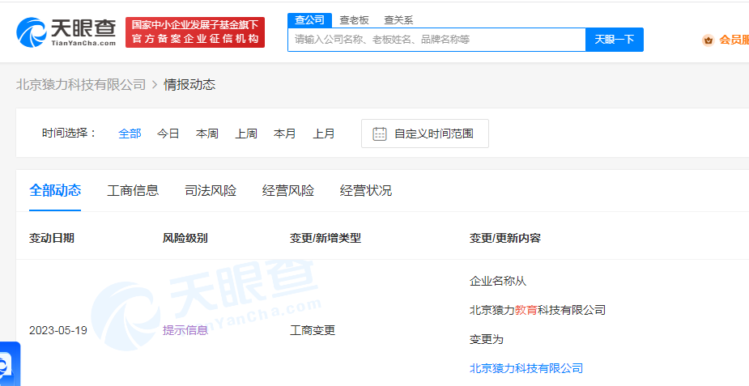This screenshot has height=386, width=749.
Task: Filter time by 上周
Action: (246, 134)
